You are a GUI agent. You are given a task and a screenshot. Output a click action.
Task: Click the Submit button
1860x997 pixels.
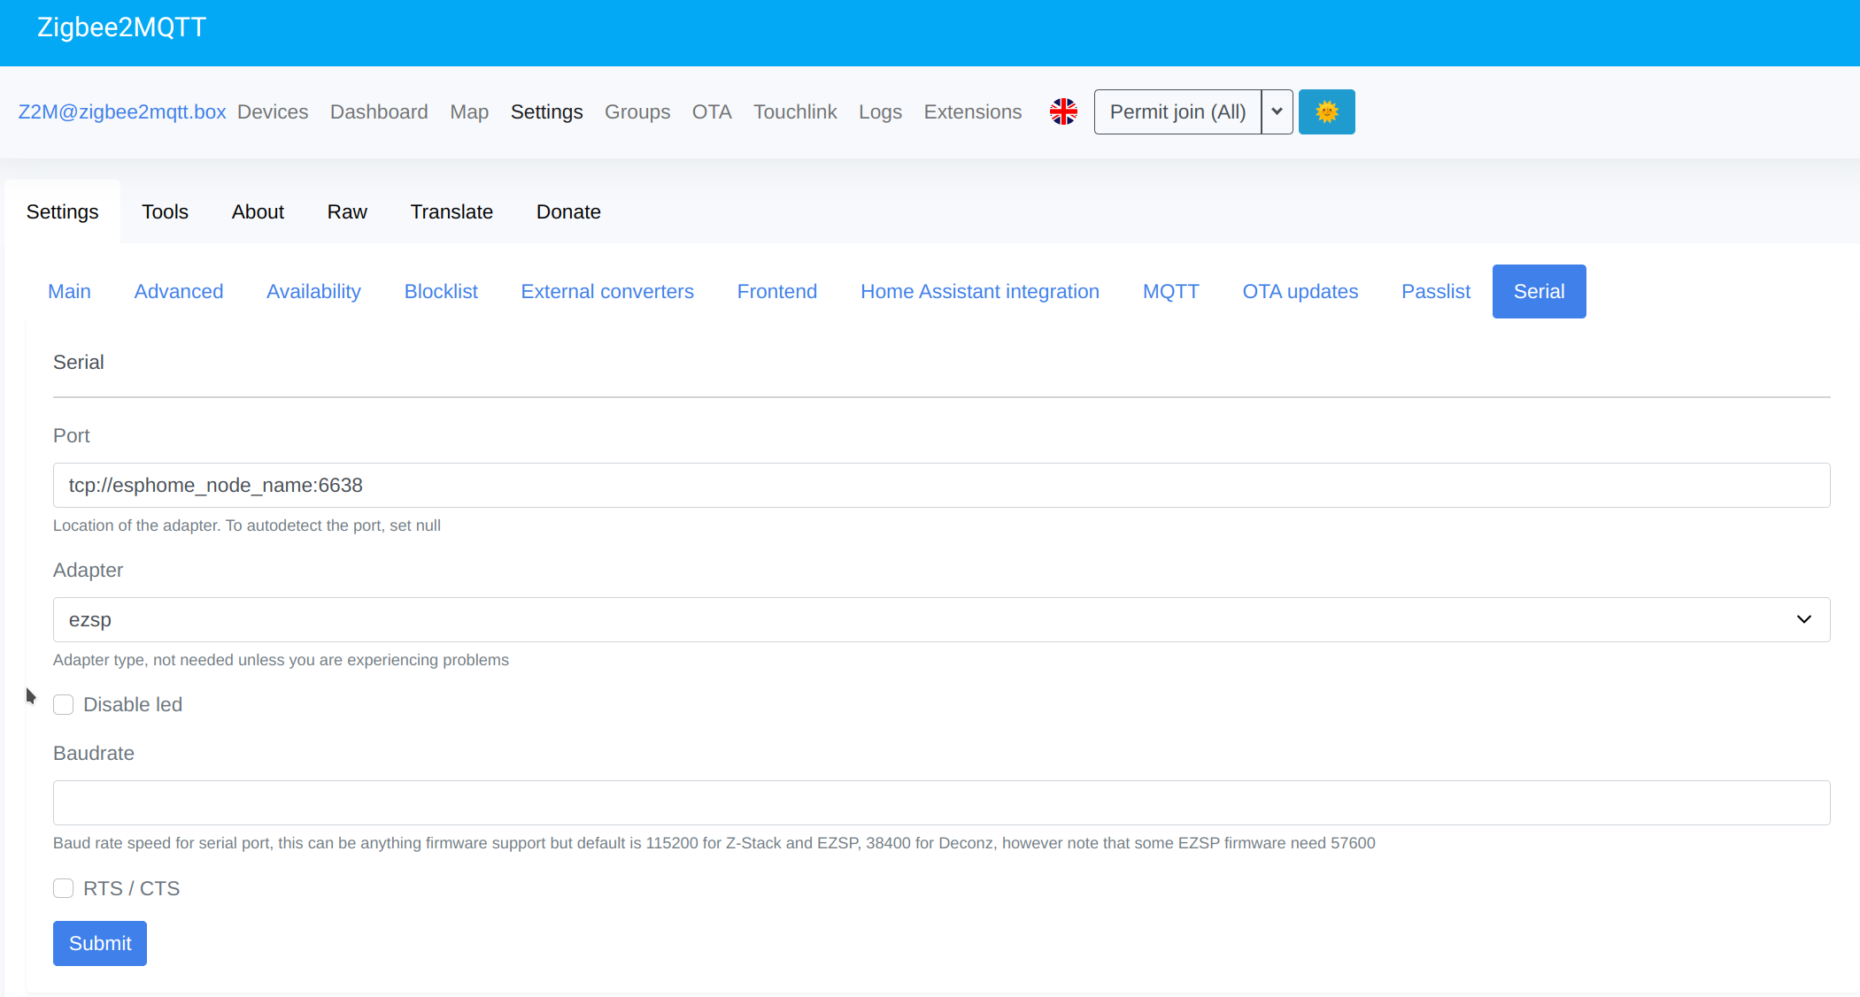pos(100,943)
